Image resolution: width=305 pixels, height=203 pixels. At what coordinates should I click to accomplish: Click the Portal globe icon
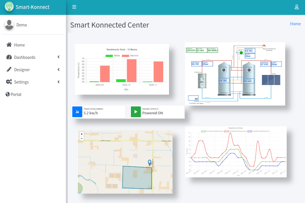pyautogui.click(x=8, y=94)
